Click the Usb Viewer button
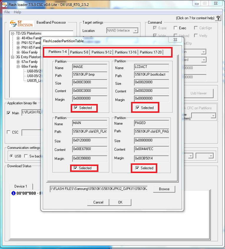Image resolution: width=225 pixels, height=249 pixels. click(x=198, y=93)
